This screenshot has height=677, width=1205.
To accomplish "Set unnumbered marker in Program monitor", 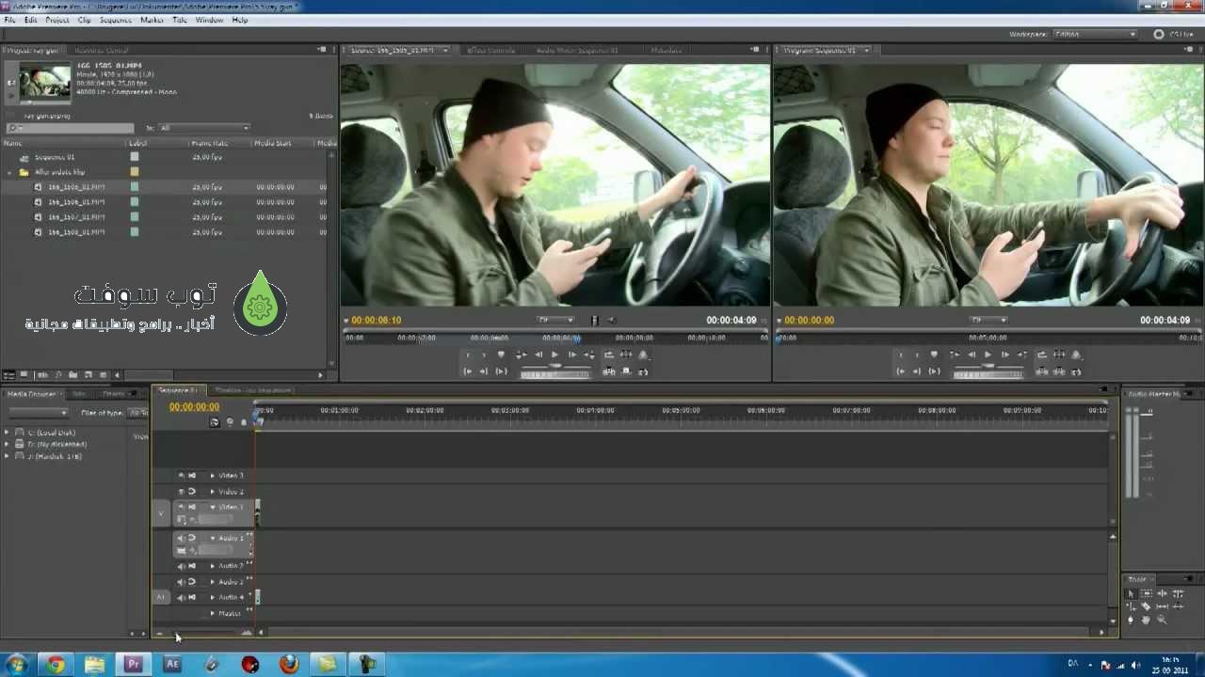I will pyautogui.click(x=934, y=354).
